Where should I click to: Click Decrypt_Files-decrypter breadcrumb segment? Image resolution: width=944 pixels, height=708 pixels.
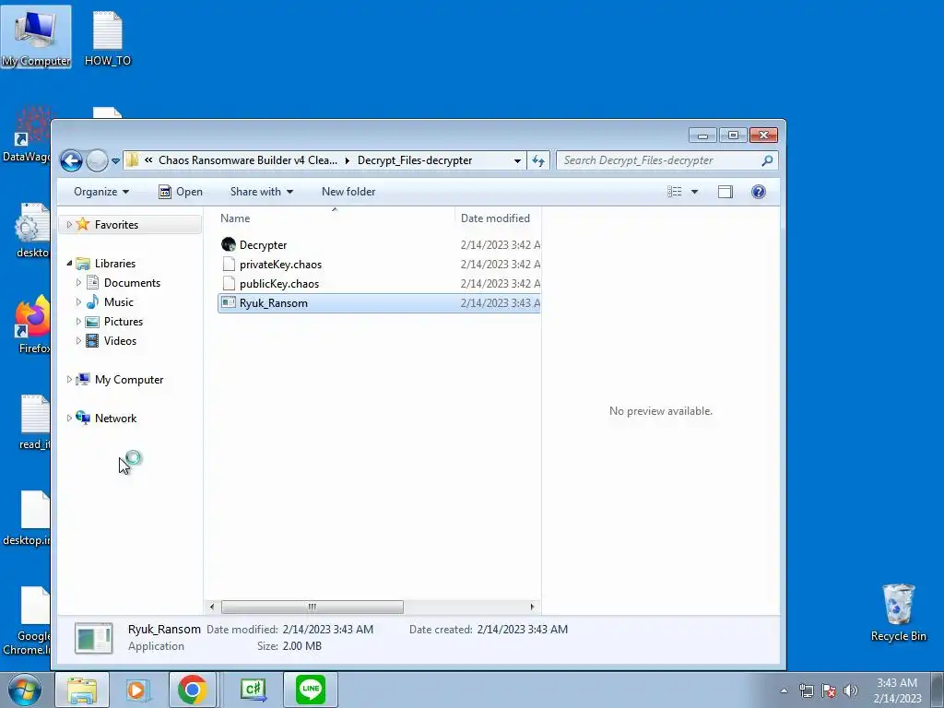point(415,160)
